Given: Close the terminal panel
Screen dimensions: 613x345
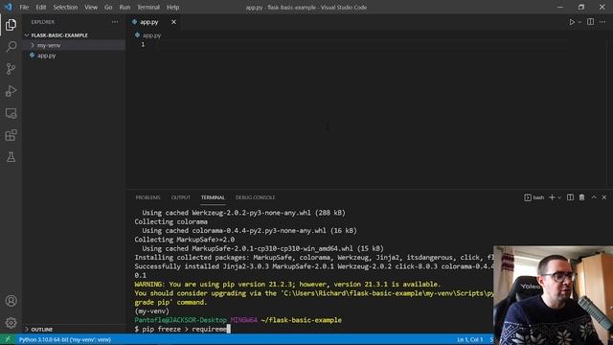Looking at the screenshot, I should [604, 197].
